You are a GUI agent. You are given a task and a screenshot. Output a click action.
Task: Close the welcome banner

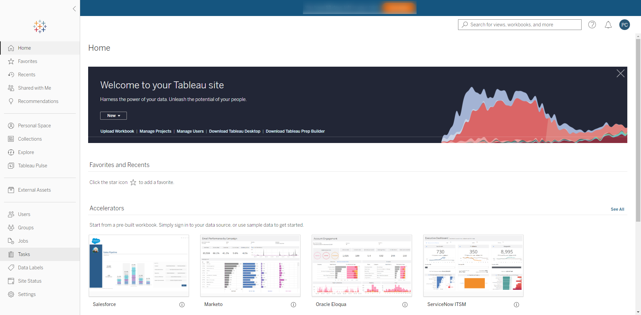pyautogui.click(x=620, y=73)
